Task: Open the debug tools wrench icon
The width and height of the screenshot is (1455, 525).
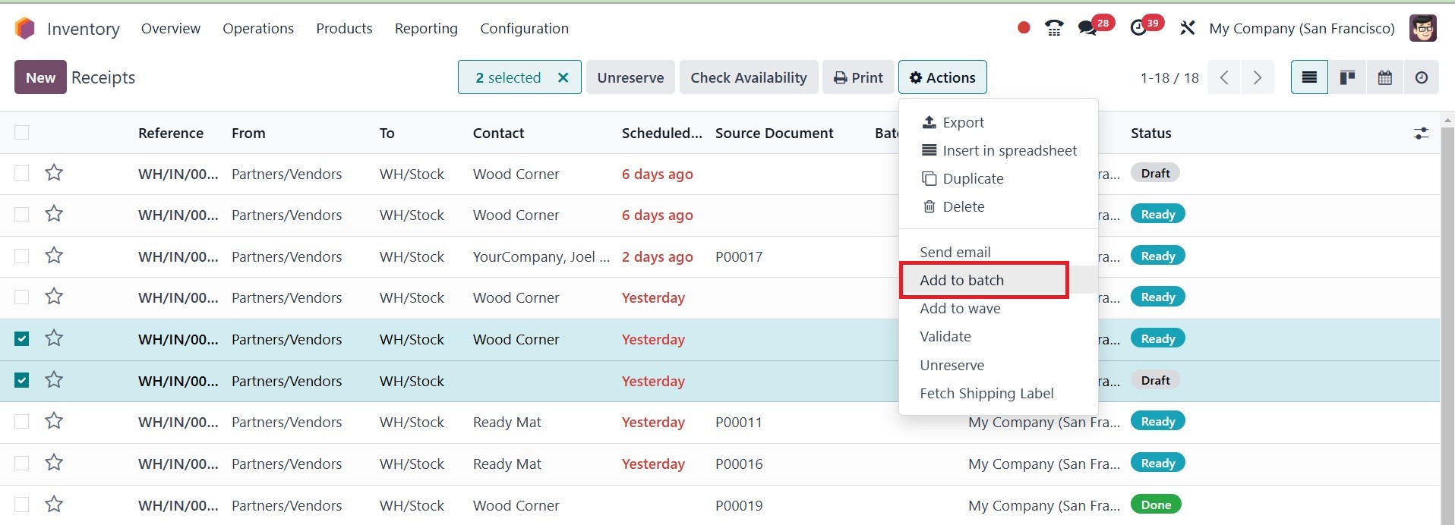Action: tap(1187, 28)
